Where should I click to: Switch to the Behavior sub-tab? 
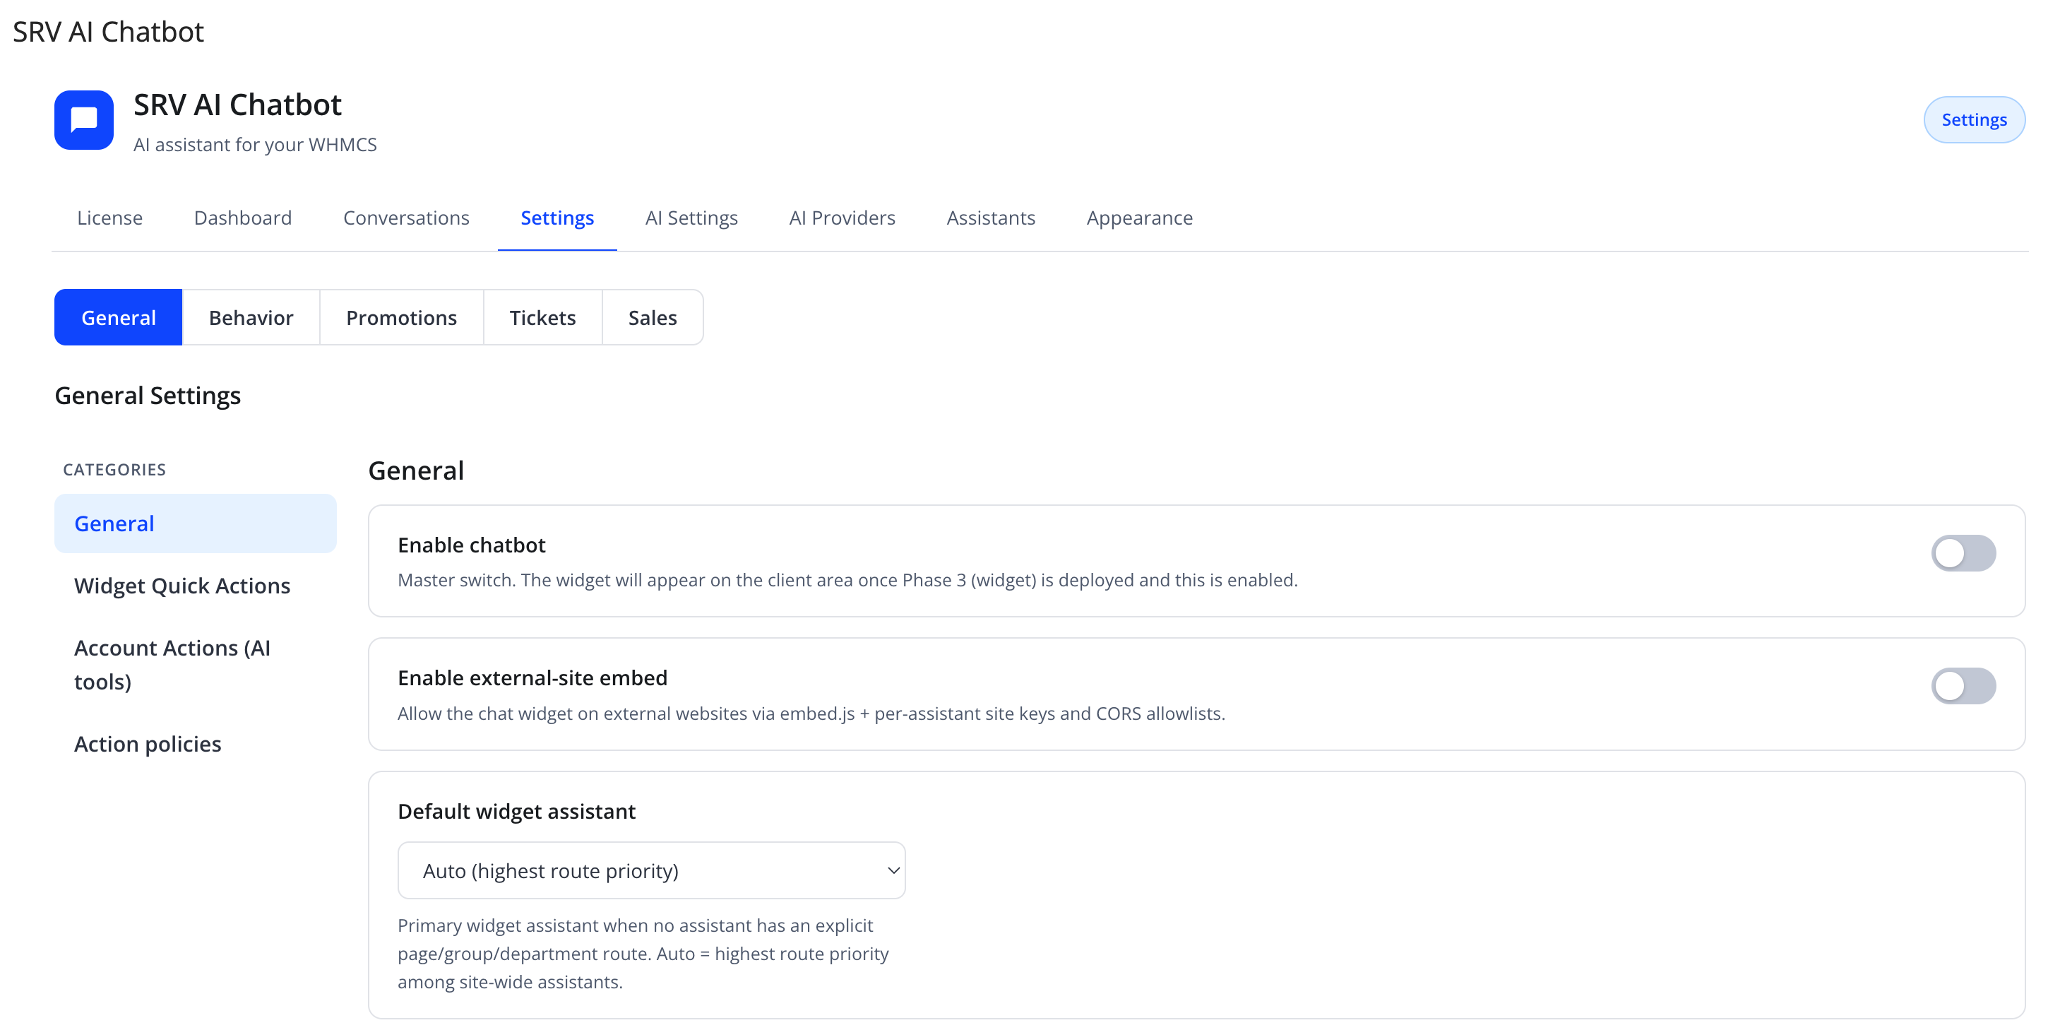pyautogui.click(x=251, y=317)
